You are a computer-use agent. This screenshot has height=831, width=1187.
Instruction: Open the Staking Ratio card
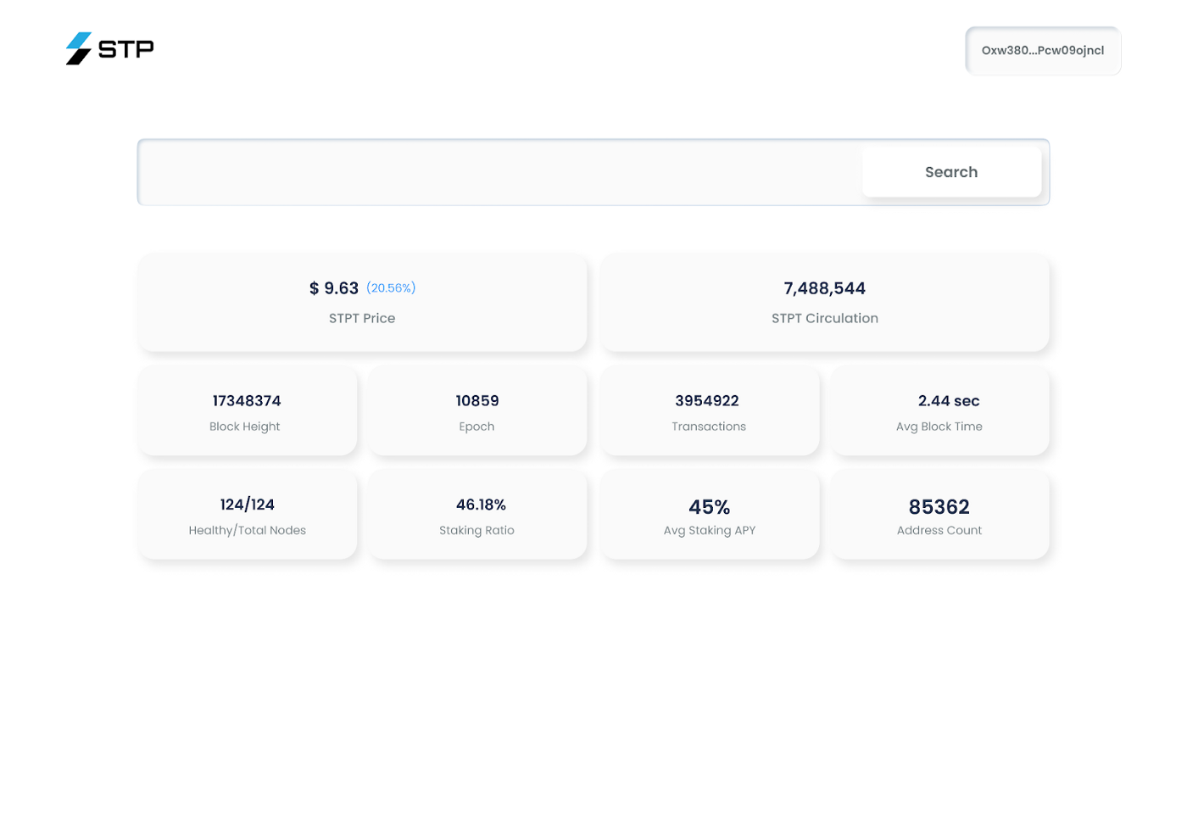477,515
